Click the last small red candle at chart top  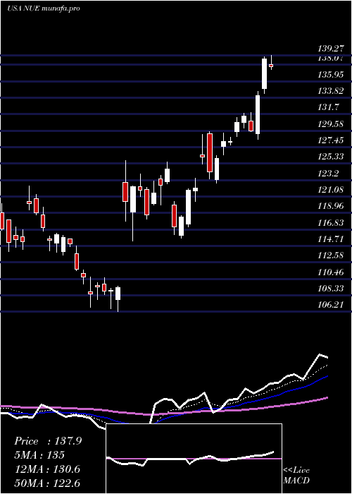(x=271, y=65)
